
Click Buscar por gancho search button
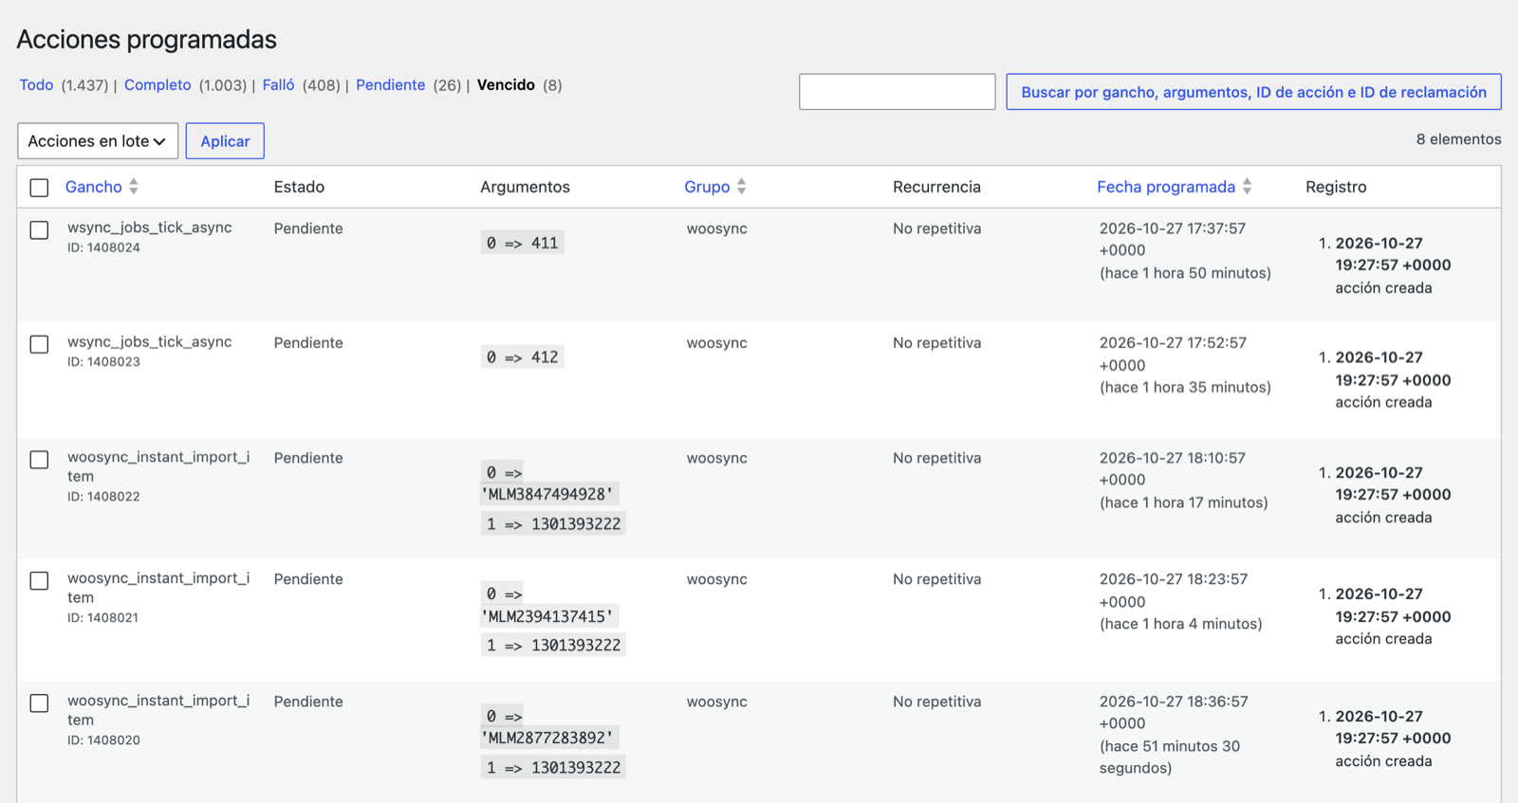1253,92
